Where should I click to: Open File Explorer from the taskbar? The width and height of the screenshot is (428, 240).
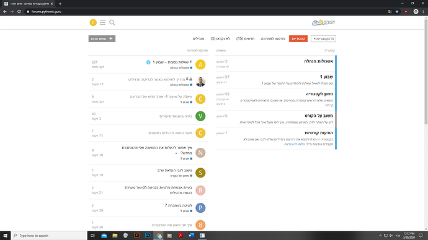coord(115,236)
